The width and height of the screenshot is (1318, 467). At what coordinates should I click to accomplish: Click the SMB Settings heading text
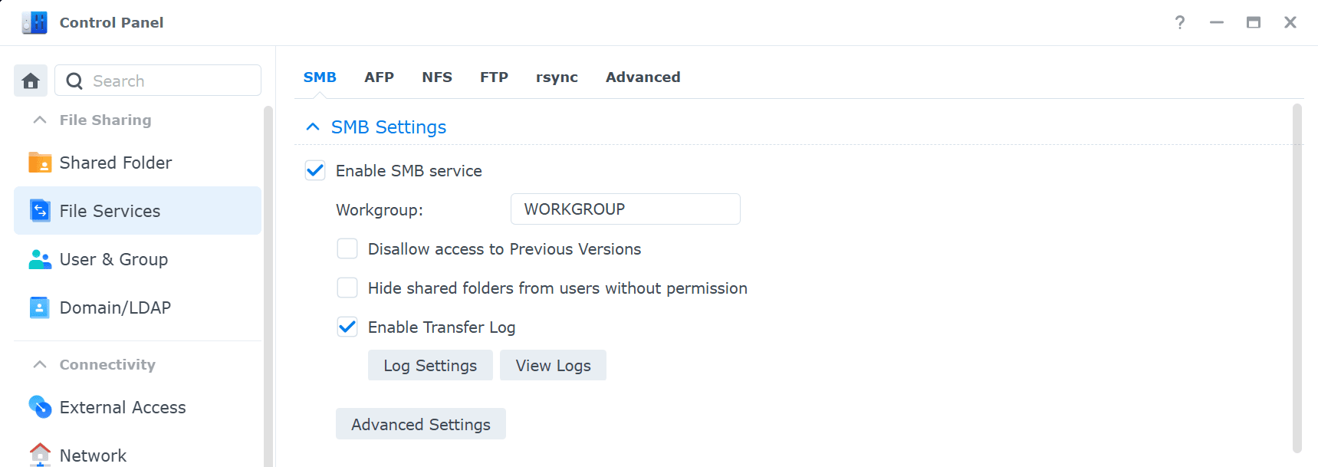389,127
